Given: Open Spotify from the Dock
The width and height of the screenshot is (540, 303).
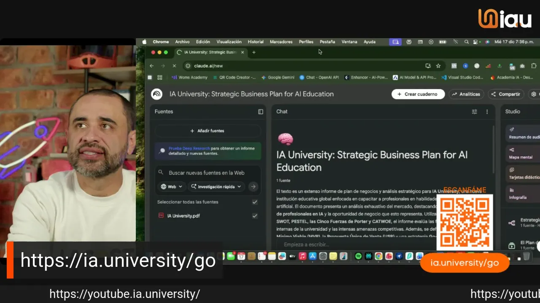Looking at the screenshot, I should (x=358, y=256).
